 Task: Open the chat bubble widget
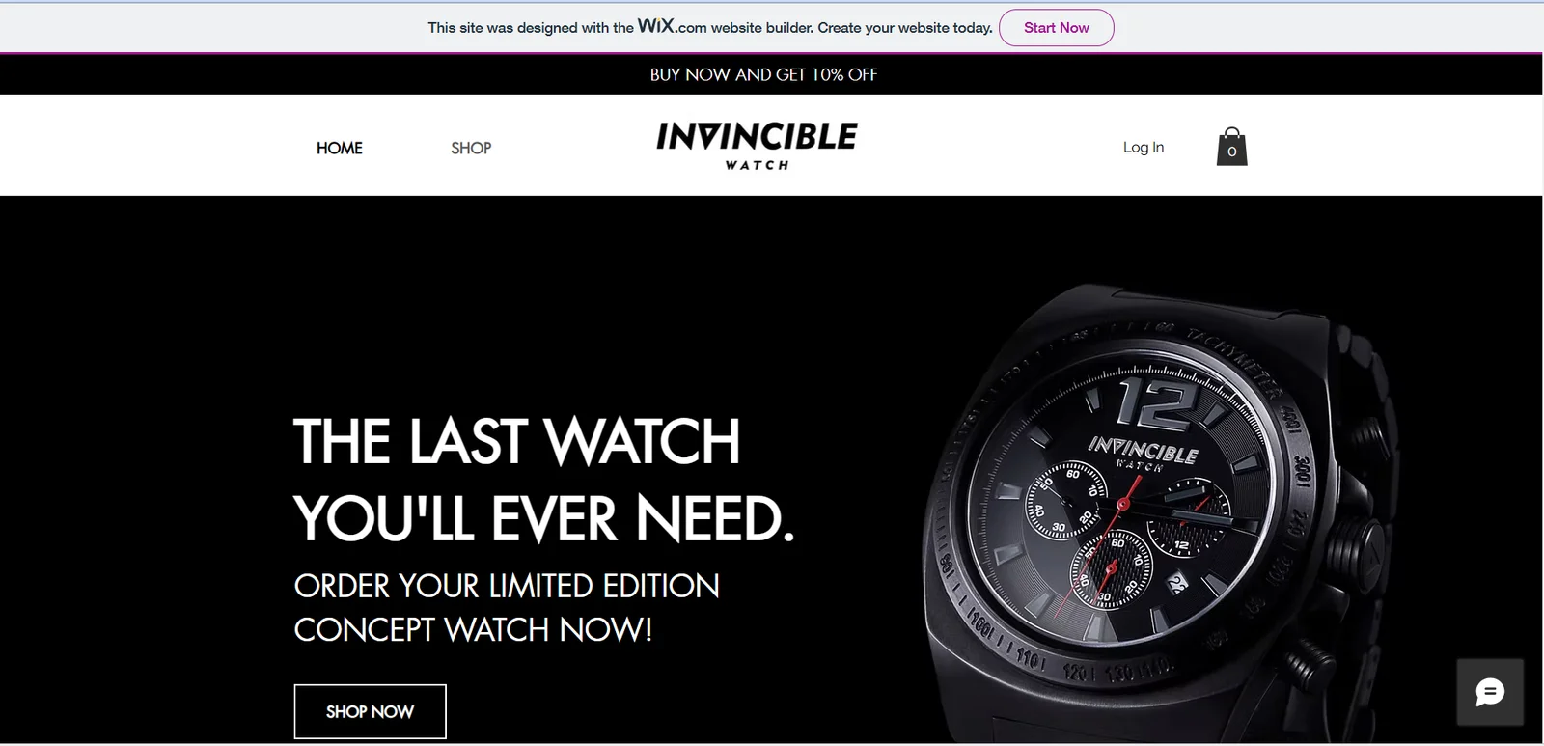pyautogui.click(x=1489, y=692)
